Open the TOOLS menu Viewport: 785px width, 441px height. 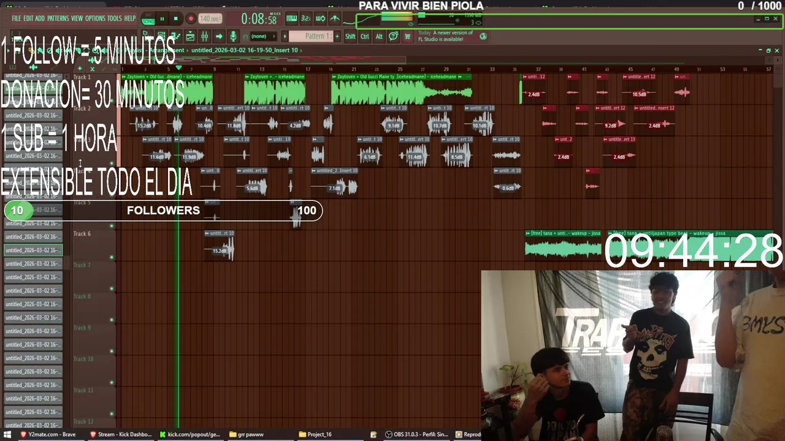pyautogui.click(x=115, y=18)
